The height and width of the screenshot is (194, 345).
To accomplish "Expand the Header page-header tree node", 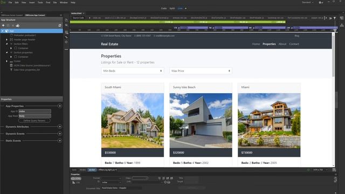I will 6,39.
